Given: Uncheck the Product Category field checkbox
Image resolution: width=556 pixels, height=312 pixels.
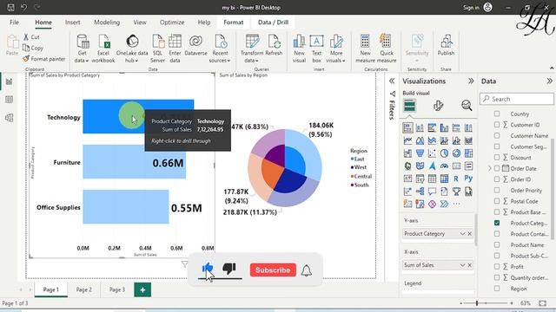Looking at the screenshot, I should tap(497, 223).
